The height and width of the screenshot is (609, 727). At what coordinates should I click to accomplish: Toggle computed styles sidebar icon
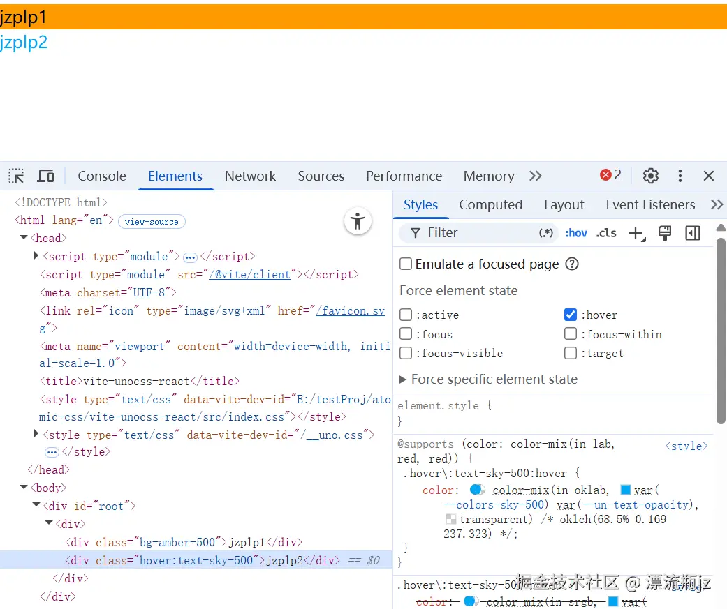click(692, 234)
